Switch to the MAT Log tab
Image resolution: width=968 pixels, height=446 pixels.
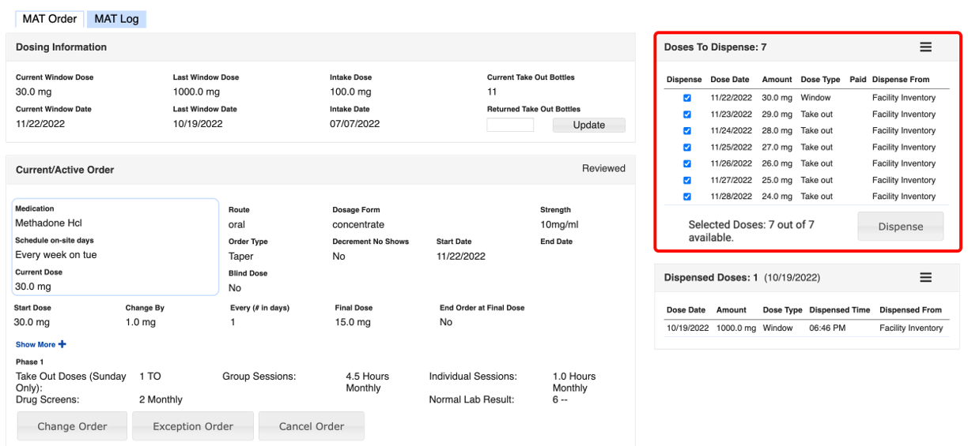[116, 19]
